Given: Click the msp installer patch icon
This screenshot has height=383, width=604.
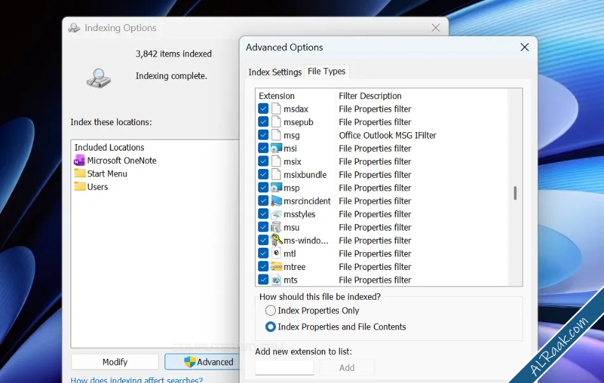Looking at the screenshot, I should coord(276,188).
